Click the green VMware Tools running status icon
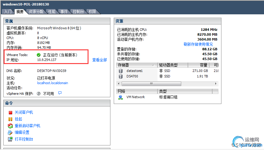This screenshot has height=150, width=264. [39, 55]
